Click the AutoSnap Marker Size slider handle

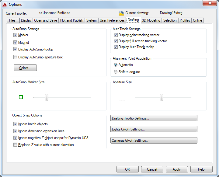pos(47,97)
